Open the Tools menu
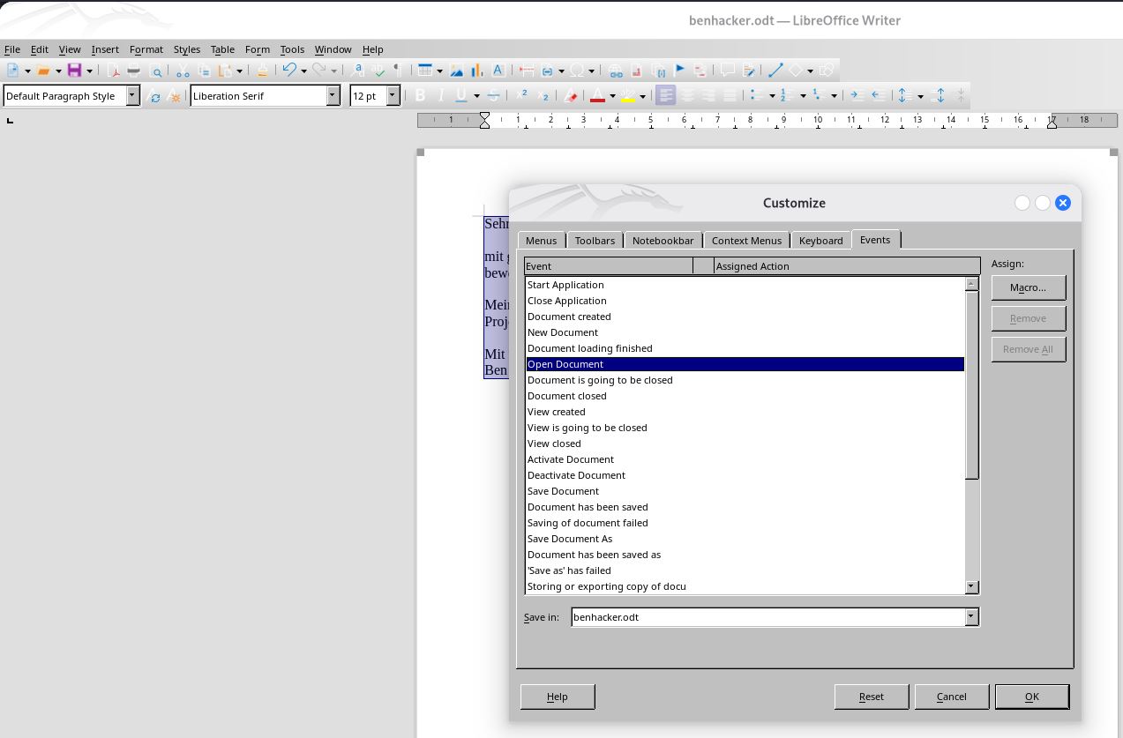Screen dimensions: 1123x738 pyautogui.click(x=292, y=49)
